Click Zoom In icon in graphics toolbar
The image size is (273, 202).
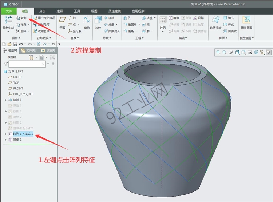click(218, 52)
